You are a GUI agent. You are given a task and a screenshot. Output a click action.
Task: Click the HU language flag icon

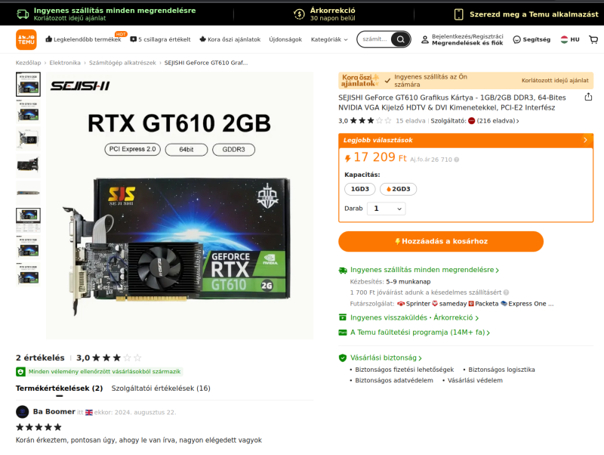564,39
